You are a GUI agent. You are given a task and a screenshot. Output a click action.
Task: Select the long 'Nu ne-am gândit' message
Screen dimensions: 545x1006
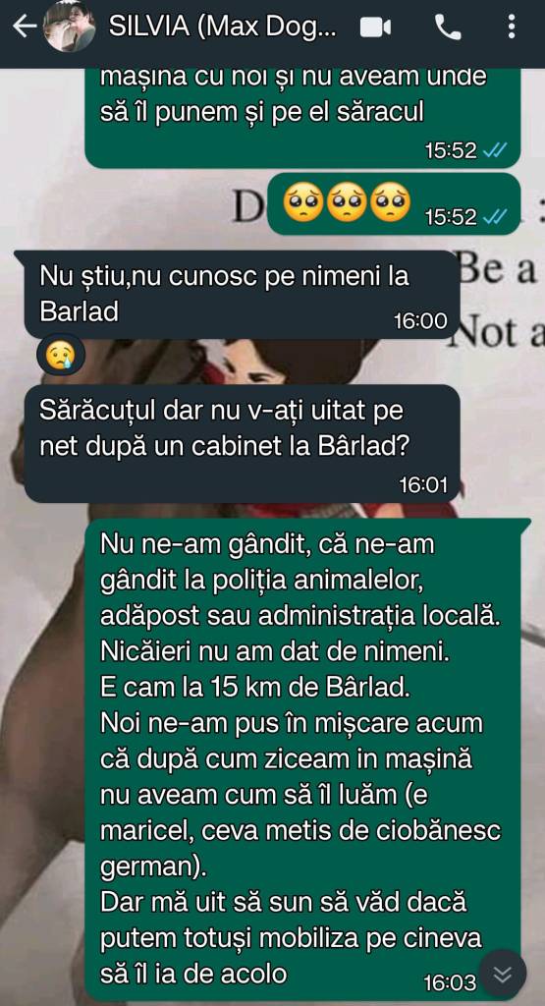(302, 759)
